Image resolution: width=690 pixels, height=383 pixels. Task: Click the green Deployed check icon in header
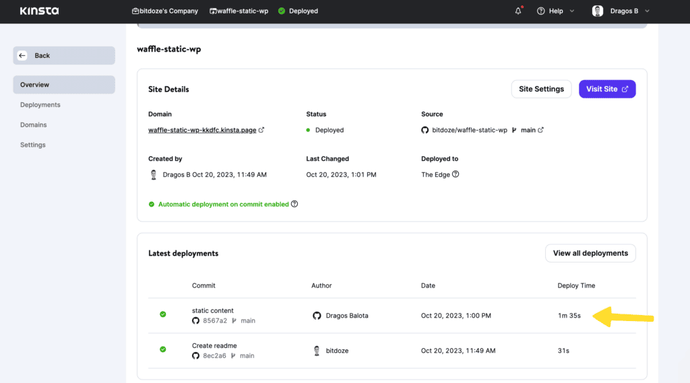pos(282,11)
